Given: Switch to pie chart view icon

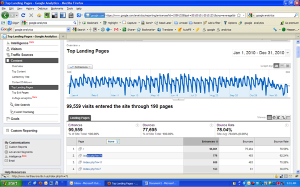Looking at the screenshot, I should click(274, 117).
